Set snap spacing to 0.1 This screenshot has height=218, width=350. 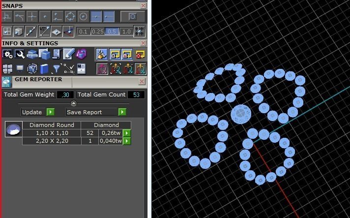pos(83,31)
